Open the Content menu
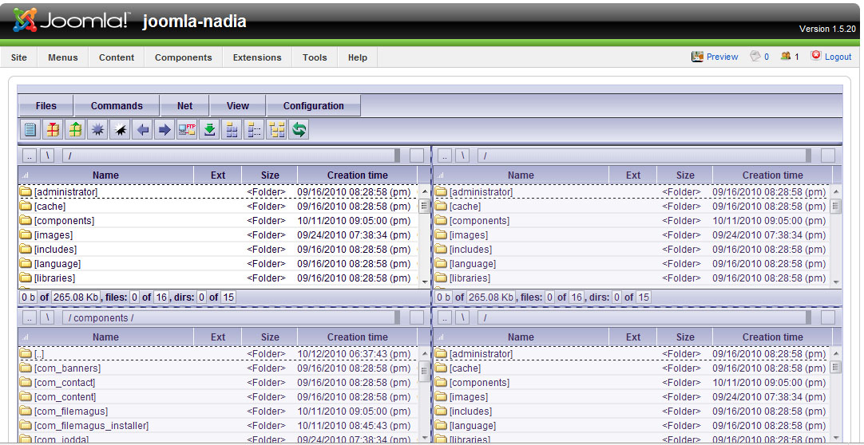Screen dimensions: 864x445 [x=117, y=57]
